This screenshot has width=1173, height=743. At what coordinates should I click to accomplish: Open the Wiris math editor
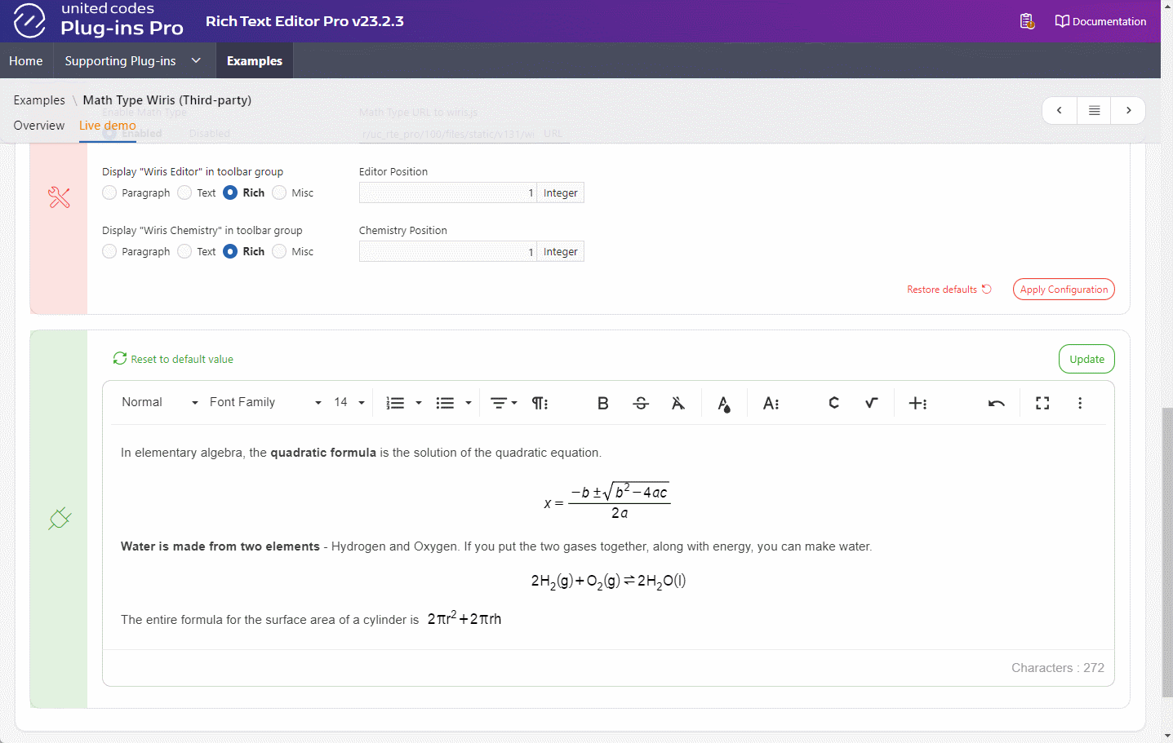click(x=871, y=403)
